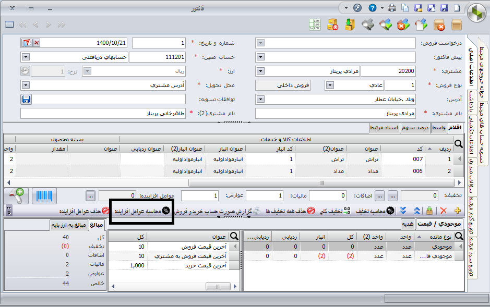
Task: Expand the حساب معین dropdown
Action: (x=25, y=57)
